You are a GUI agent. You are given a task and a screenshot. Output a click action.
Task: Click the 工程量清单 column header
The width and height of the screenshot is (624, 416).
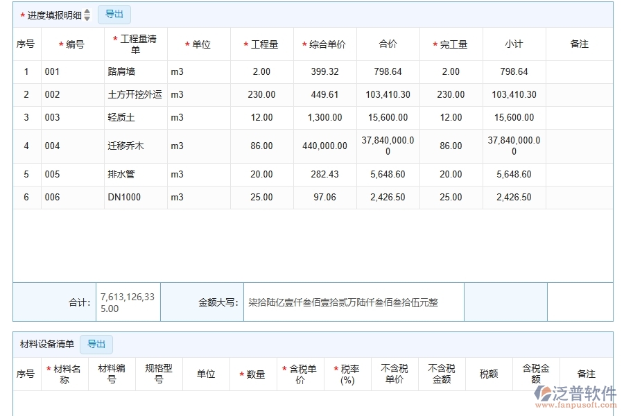(x=135, y=44)
